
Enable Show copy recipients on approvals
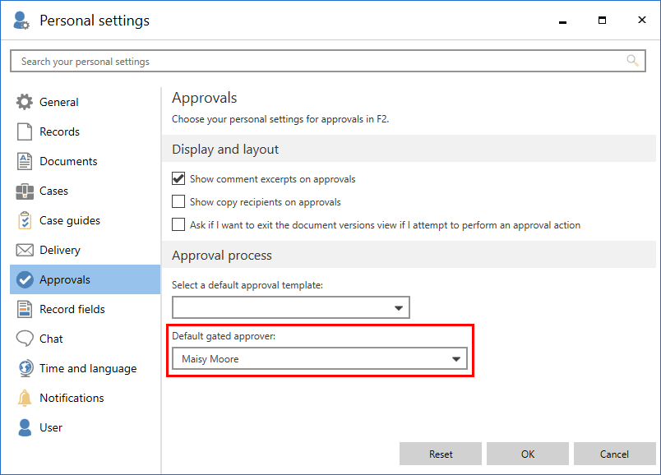(x=178, y=202)
